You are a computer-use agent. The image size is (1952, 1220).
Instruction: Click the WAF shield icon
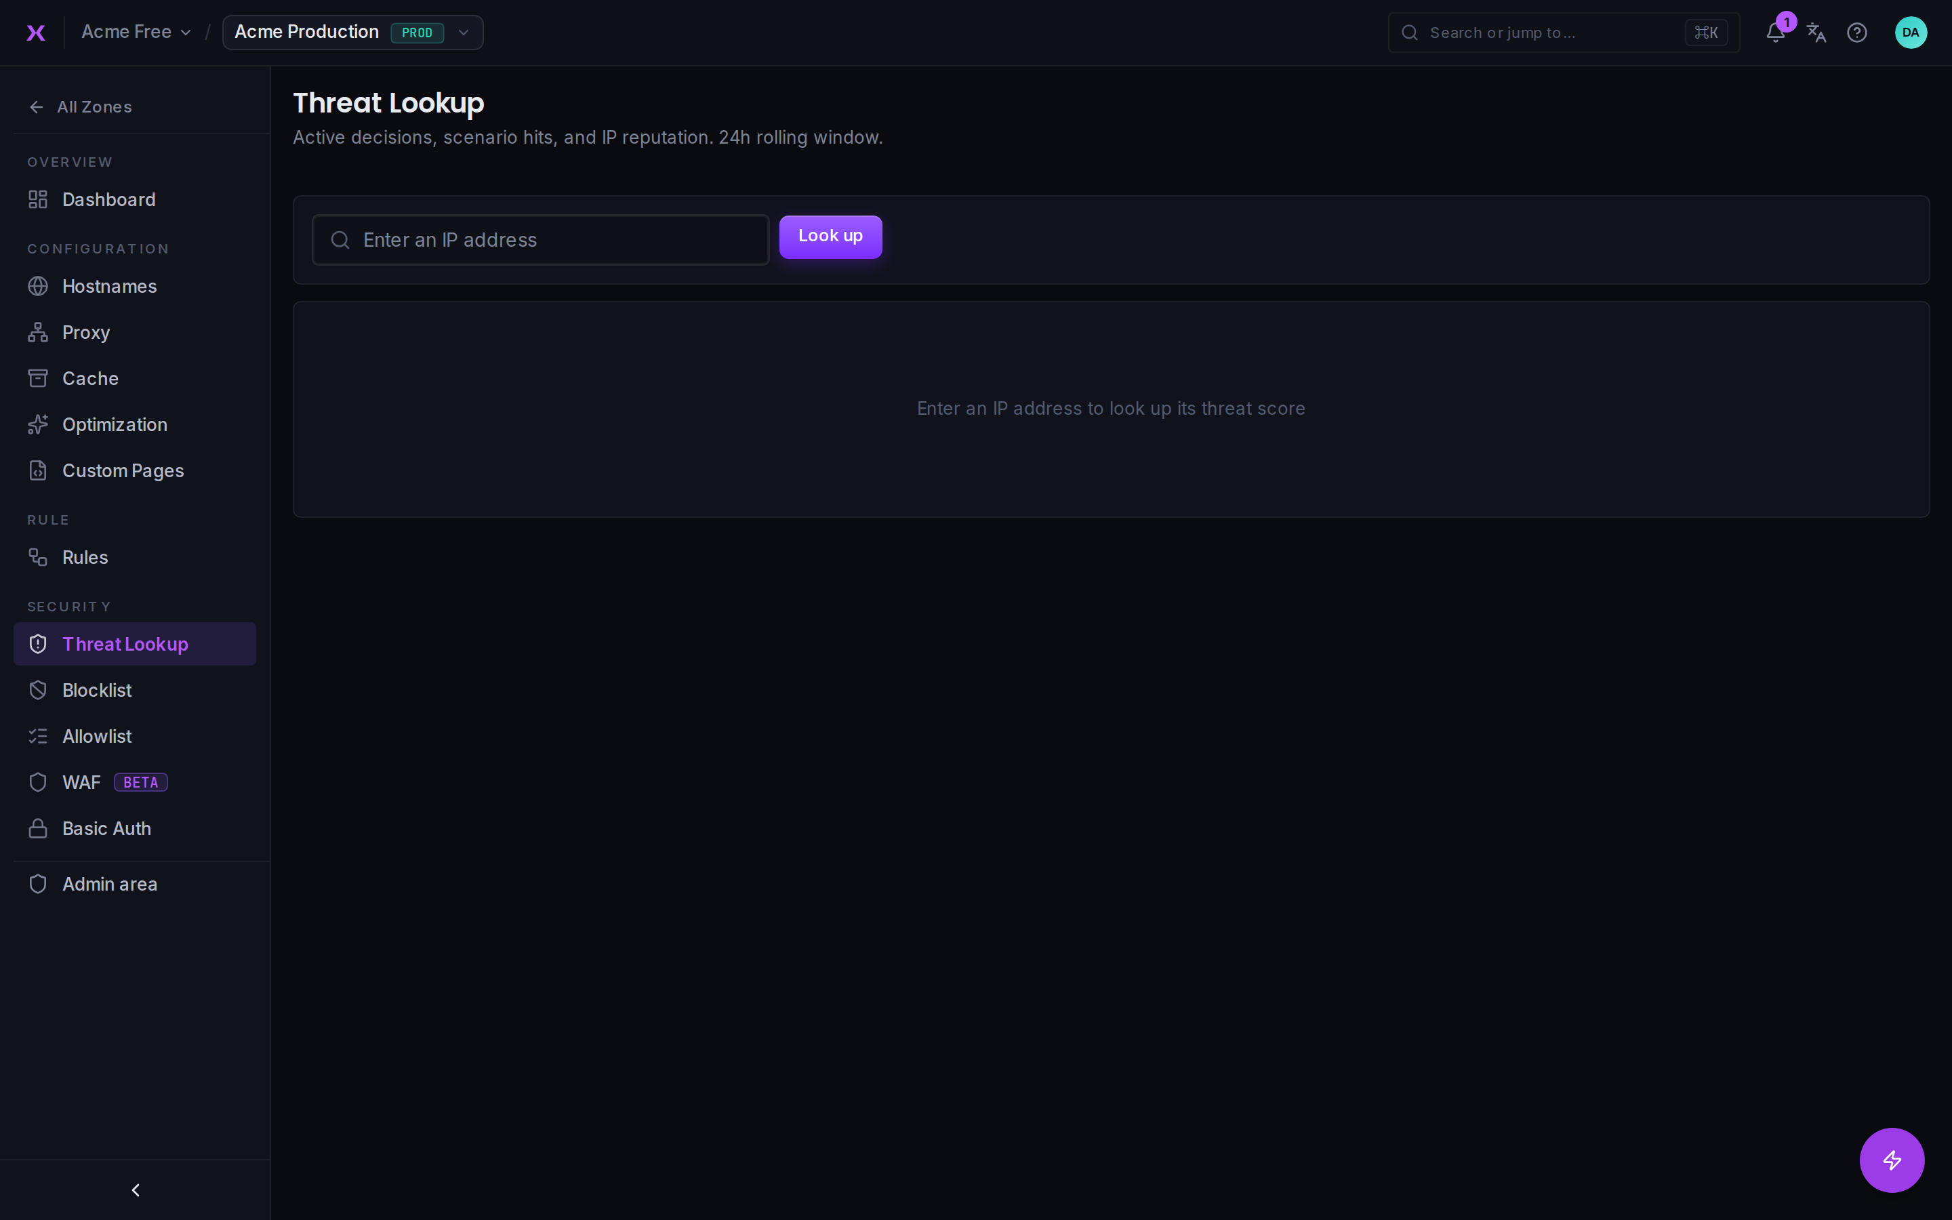pos(38,782)
